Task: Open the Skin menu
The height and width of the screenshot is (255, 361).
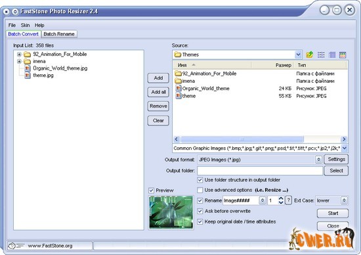Action: [25, 25]
